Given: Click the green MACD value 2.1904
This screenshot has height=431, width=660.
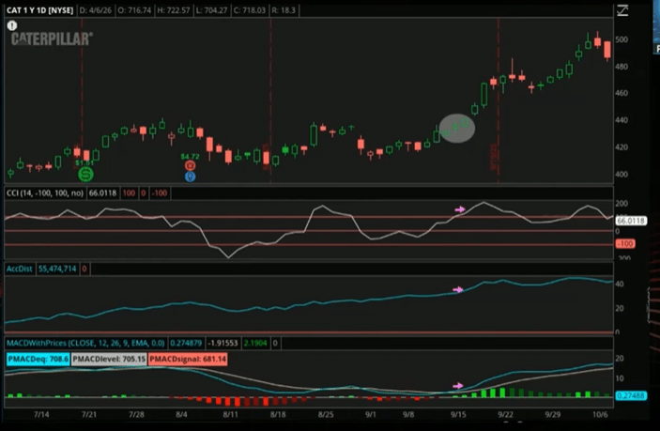Looking at the screenshot, I should (255, 343).
